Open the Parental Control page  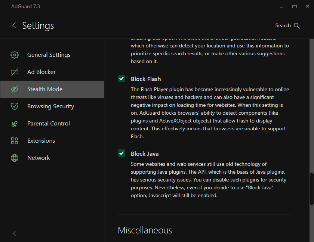point(49,124)
